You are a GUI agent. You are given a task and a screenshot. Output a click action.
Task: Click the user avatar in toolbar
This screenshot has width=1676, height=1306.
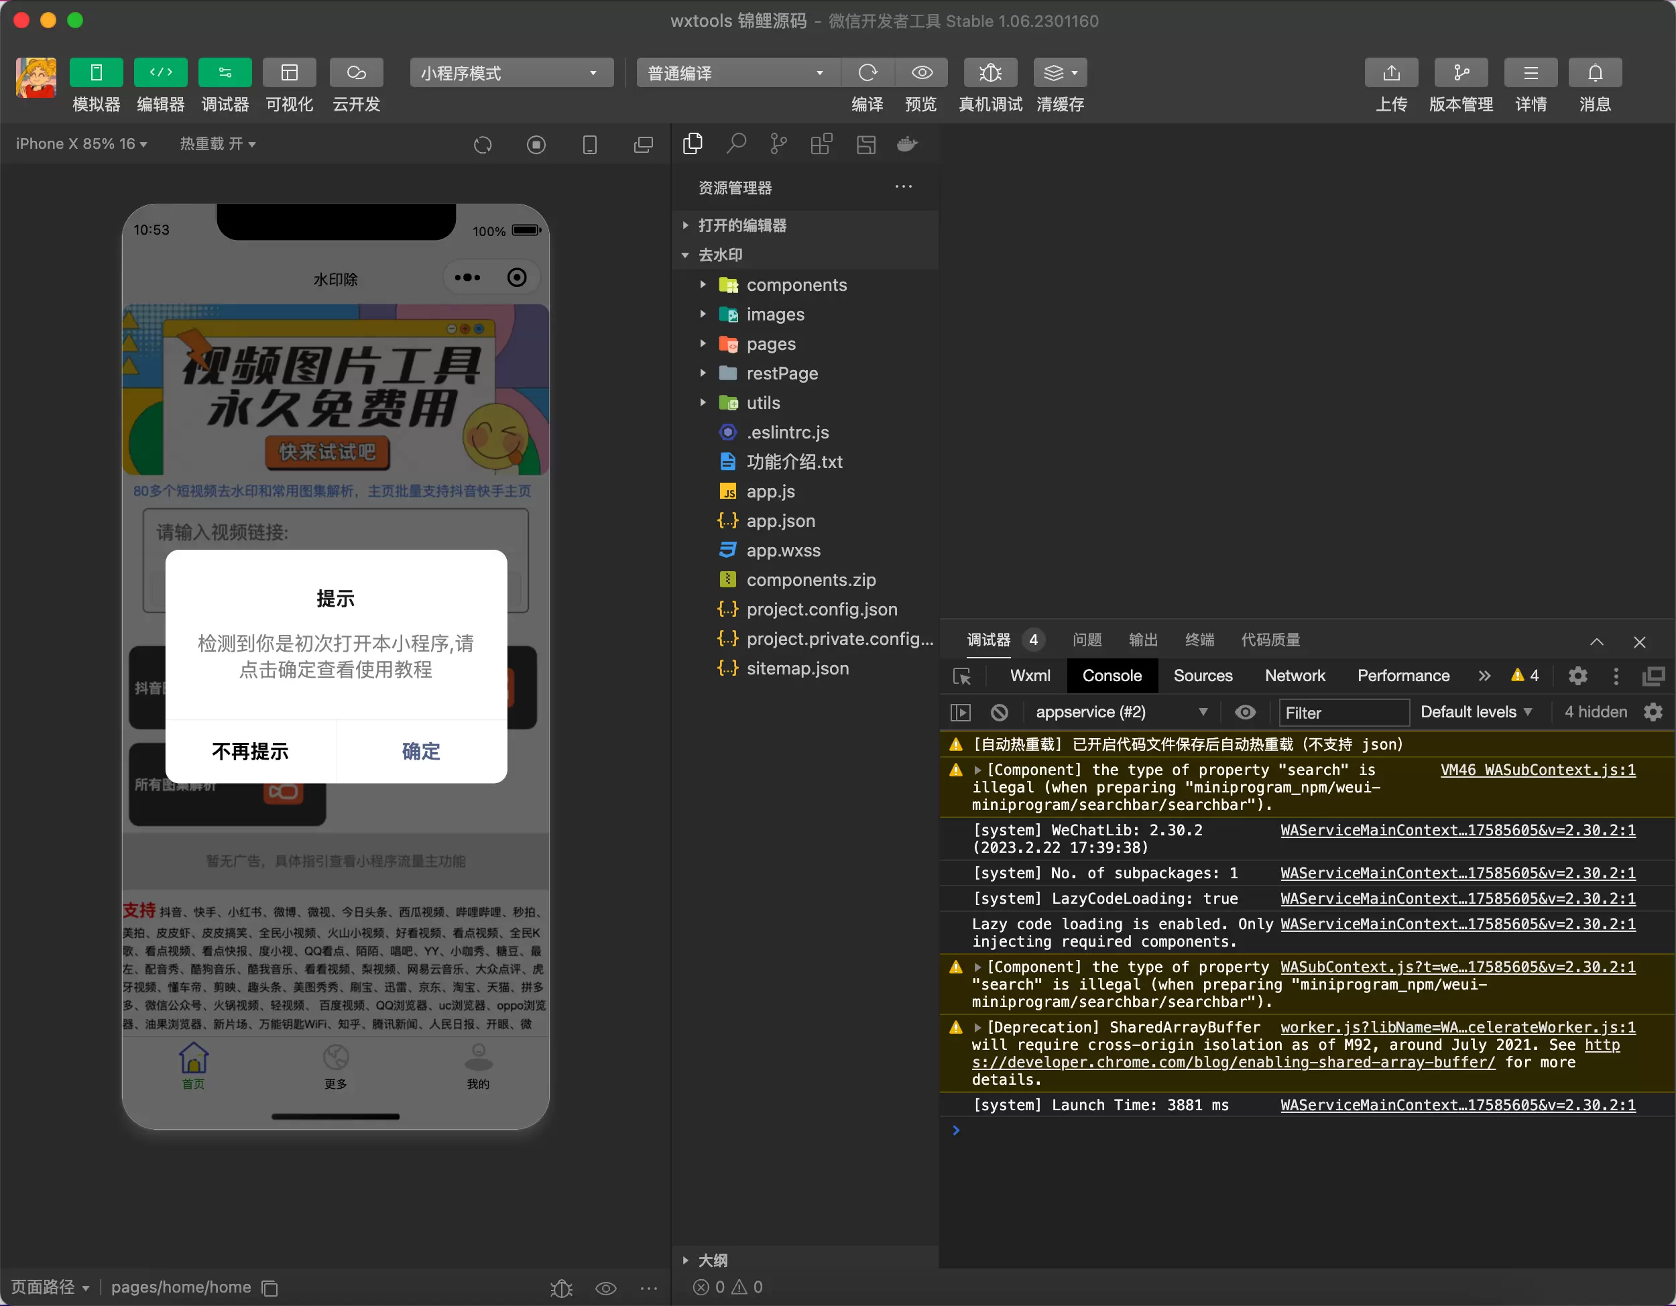36,78
